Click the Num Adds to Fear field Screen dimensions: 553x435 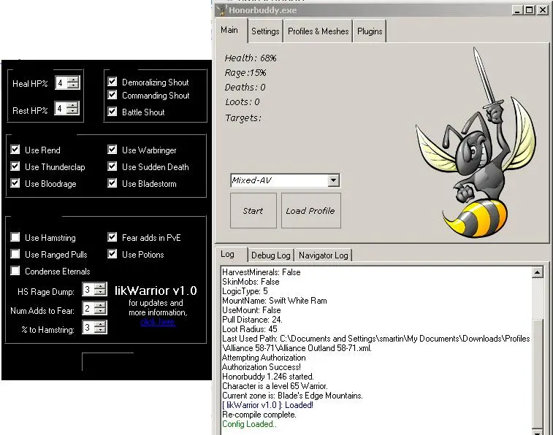(89, 309)
